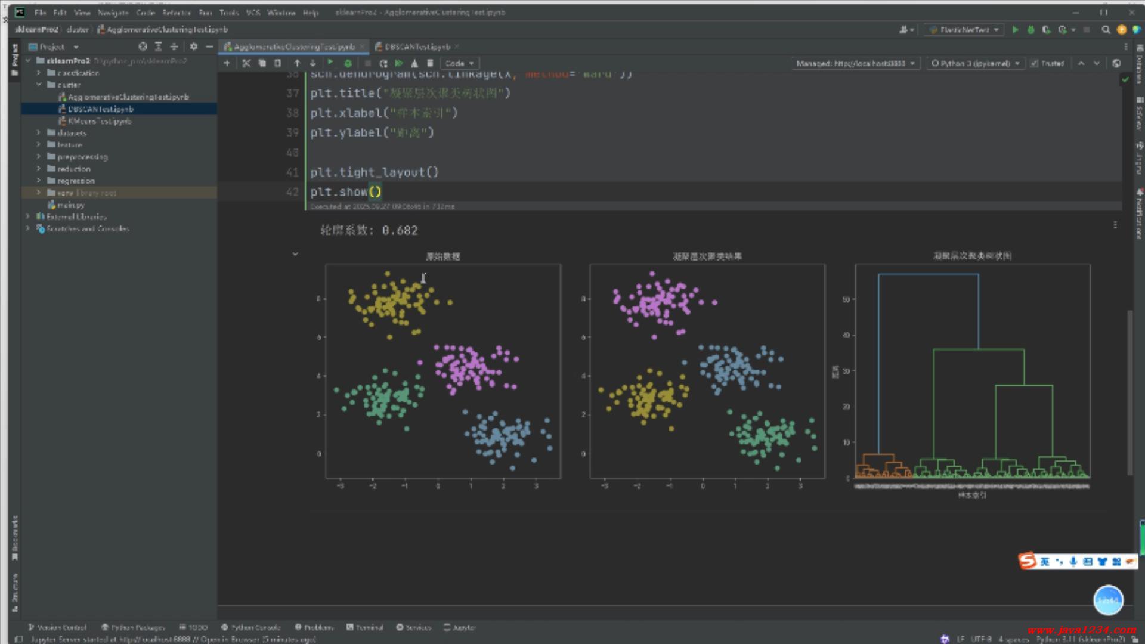Open the cell type Code dropdown
Screen dimensions: 1145x644
(x=459, y=63)
